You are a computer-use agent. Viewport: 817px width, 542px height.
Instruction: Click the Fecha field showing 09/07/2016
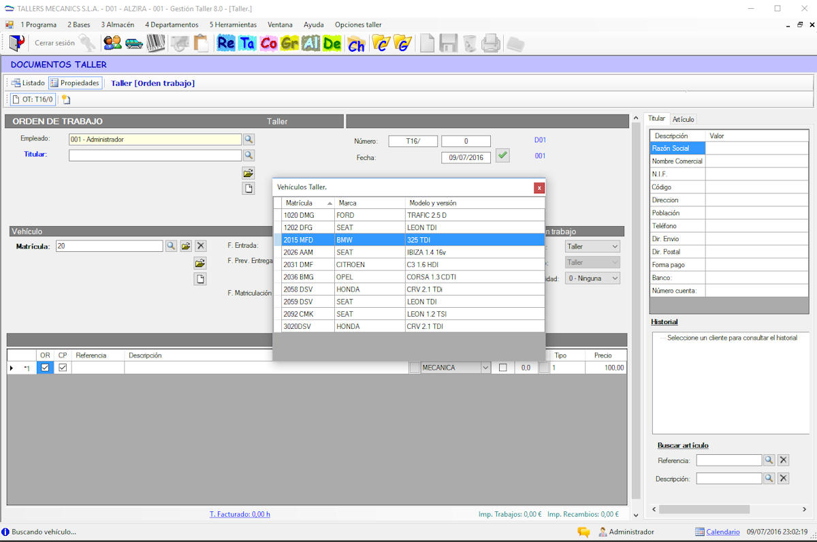click(x=466, y=157)
